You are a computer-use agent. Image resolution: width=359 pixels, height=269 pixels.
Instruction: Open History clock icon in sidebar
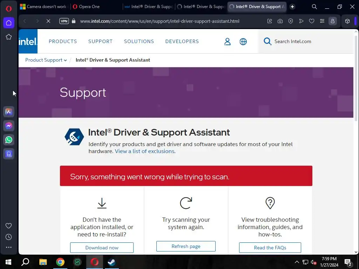point(9,237)
